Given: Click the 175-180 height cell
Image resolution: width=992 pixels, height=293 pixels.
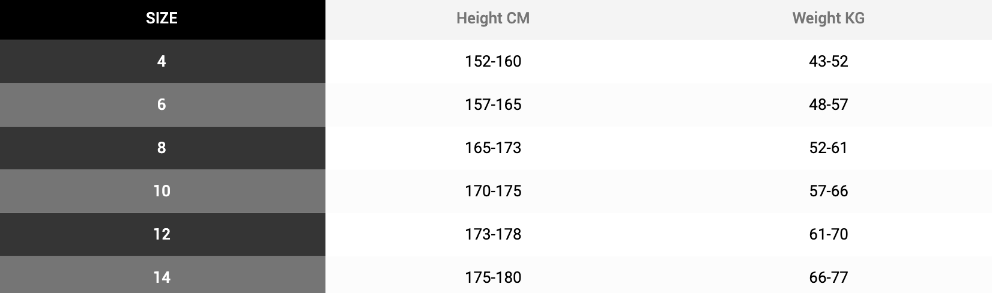Looking at the screenshot, I should [x=493, y=277].
